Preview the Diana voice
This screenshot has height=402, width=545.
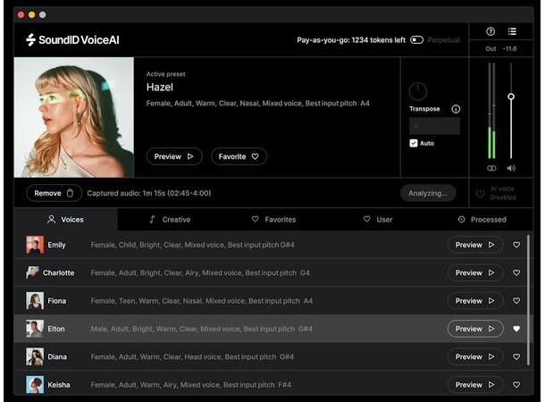click(x=475, y=356)
